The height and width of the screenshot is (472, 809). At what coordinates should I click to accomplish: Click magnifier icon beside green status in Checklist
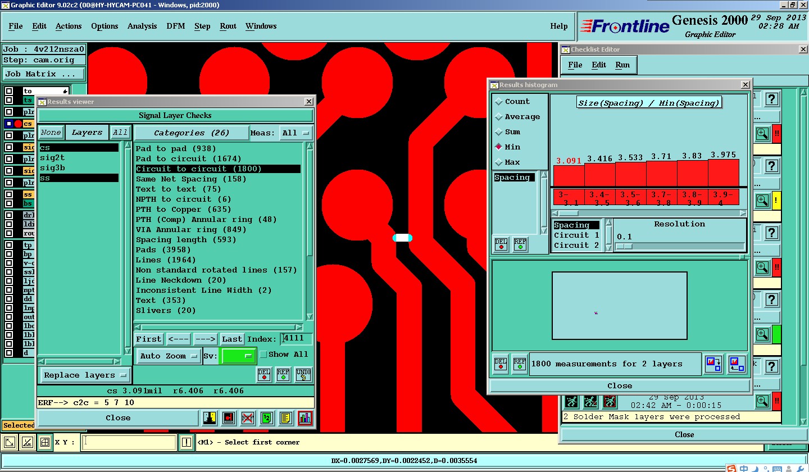(x=762, y=334)
